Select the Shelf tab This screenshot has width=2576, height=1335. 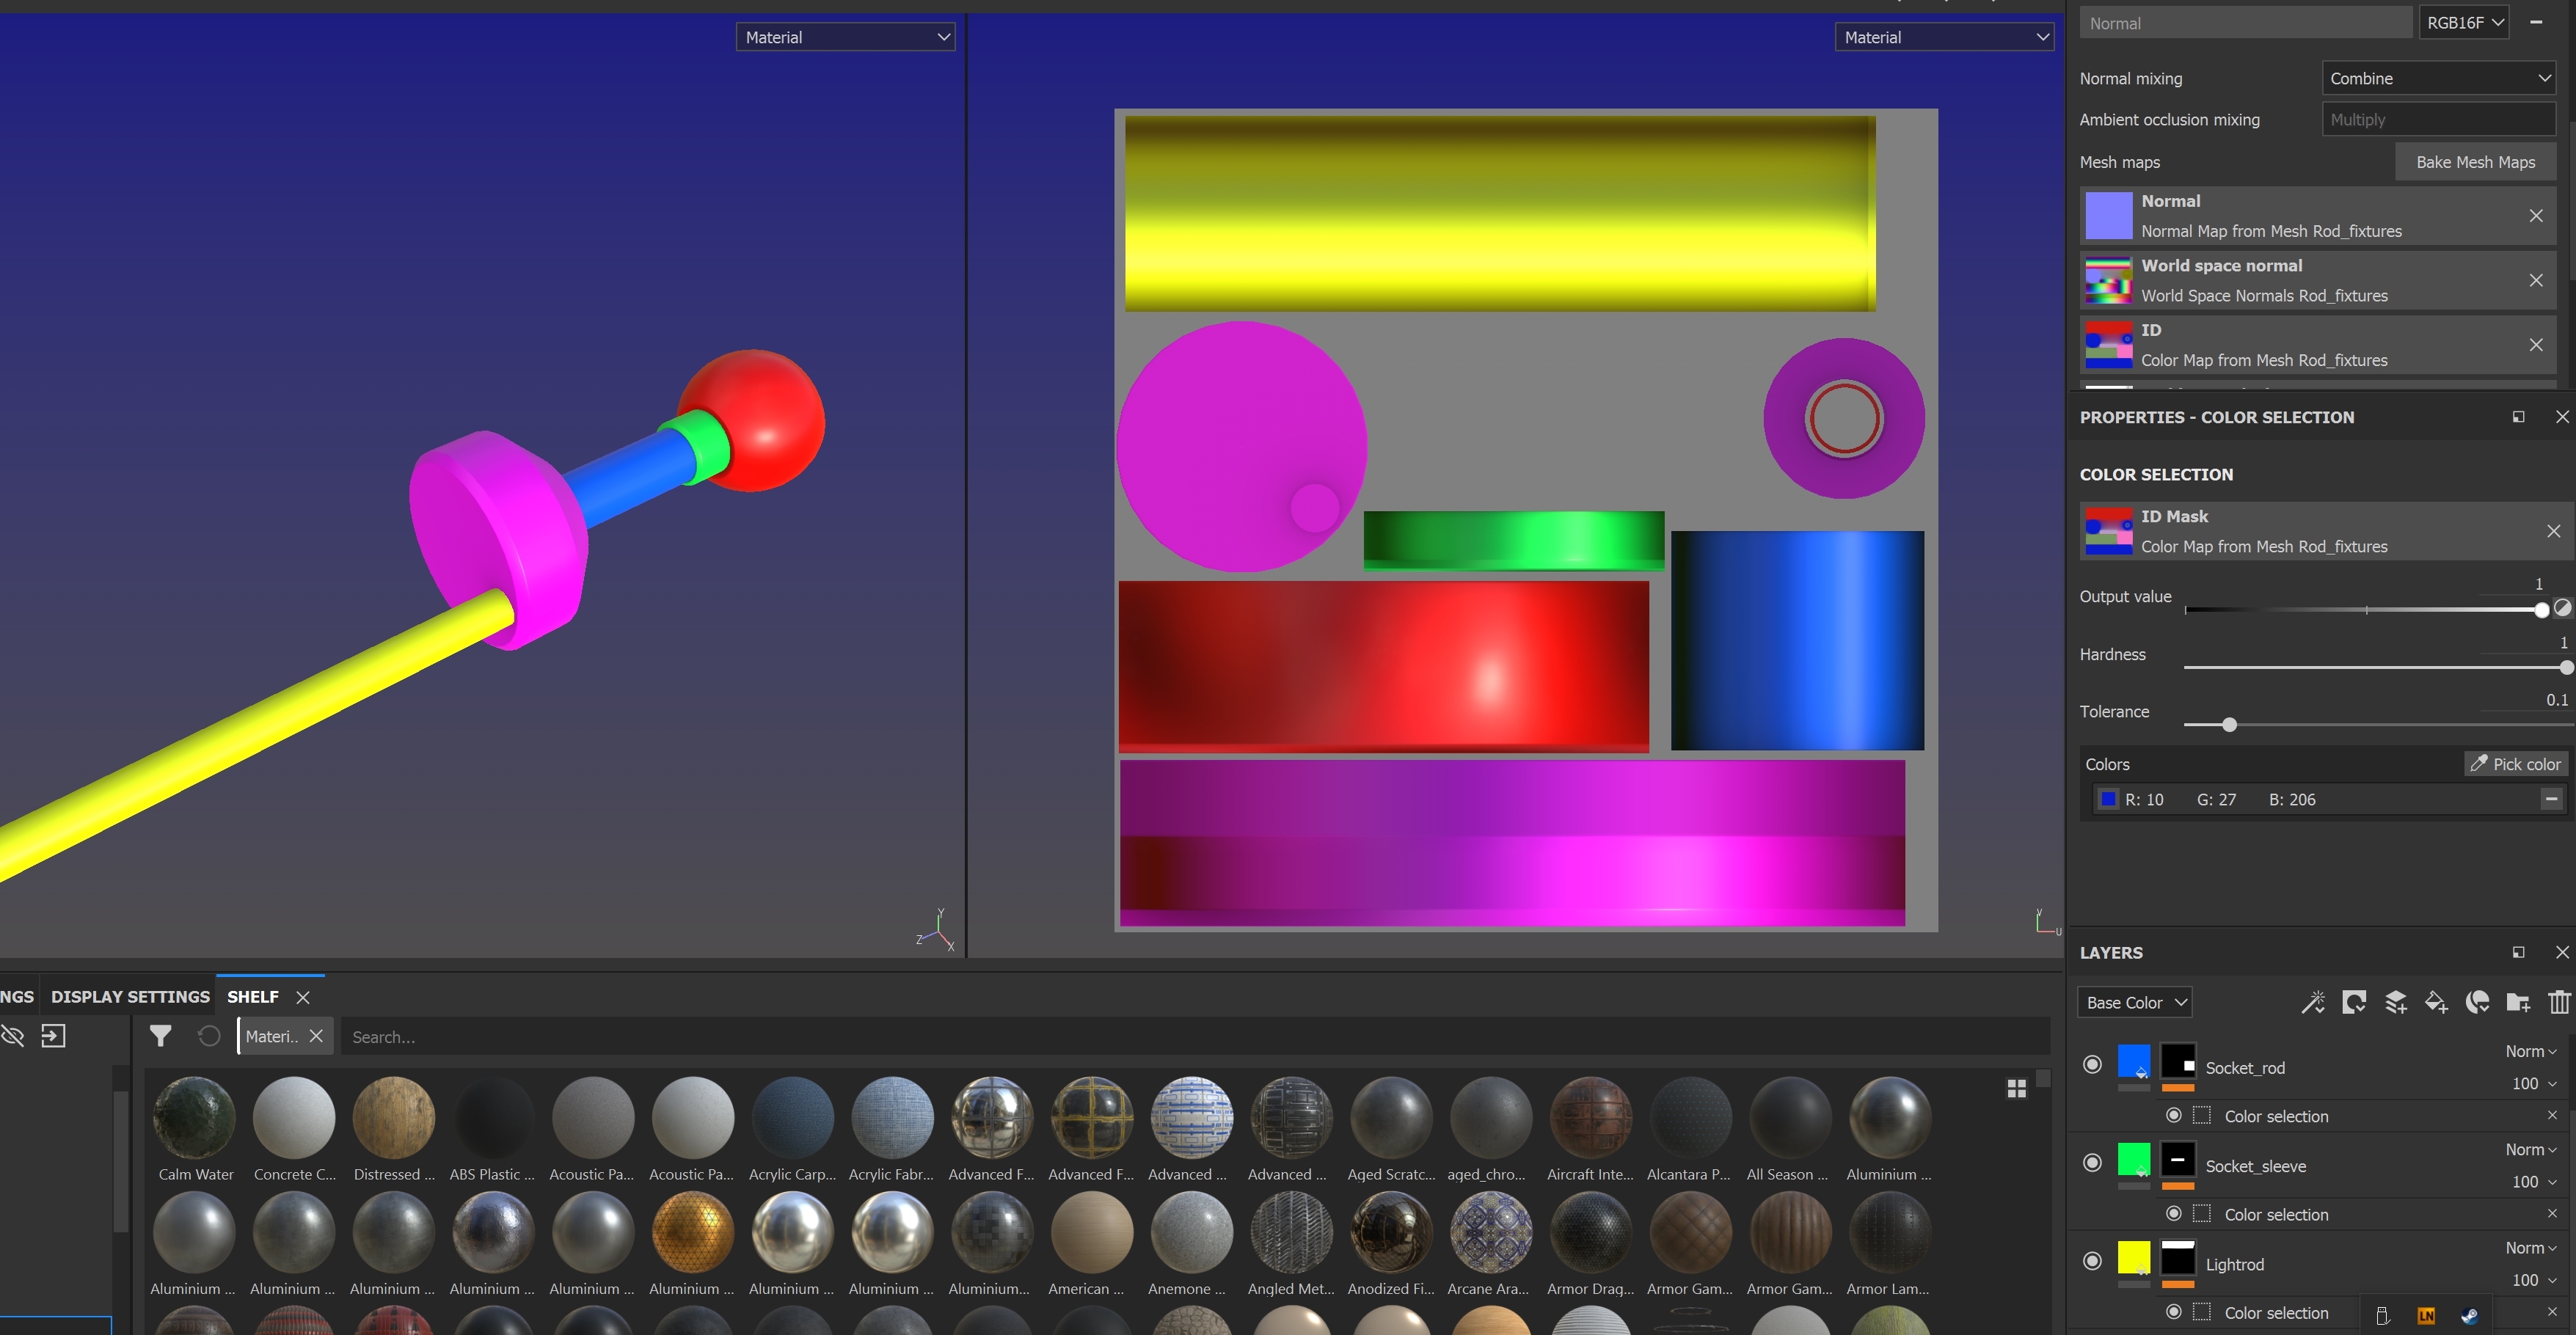tap(252, 996)
